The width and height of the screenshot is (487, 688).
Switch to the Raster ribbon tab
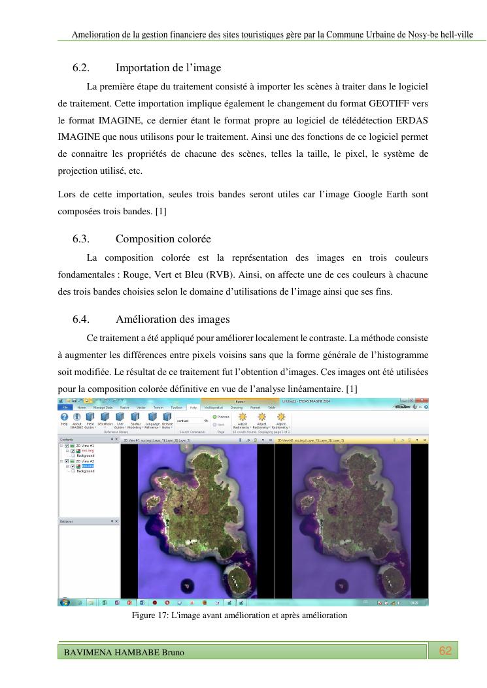coord(124,407)
